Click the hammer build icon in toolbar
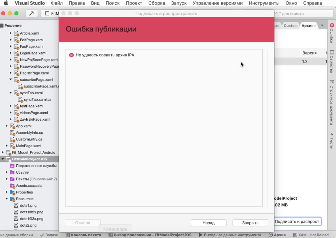 [x=32, y=13]
